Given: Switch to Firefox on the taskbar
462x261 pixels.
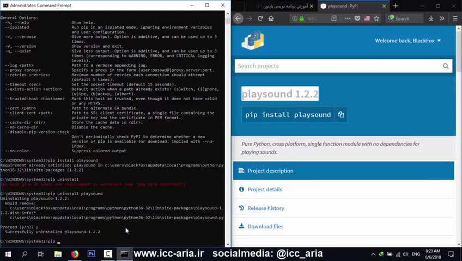Looking at the screenshot, I should tap(75, 254).
